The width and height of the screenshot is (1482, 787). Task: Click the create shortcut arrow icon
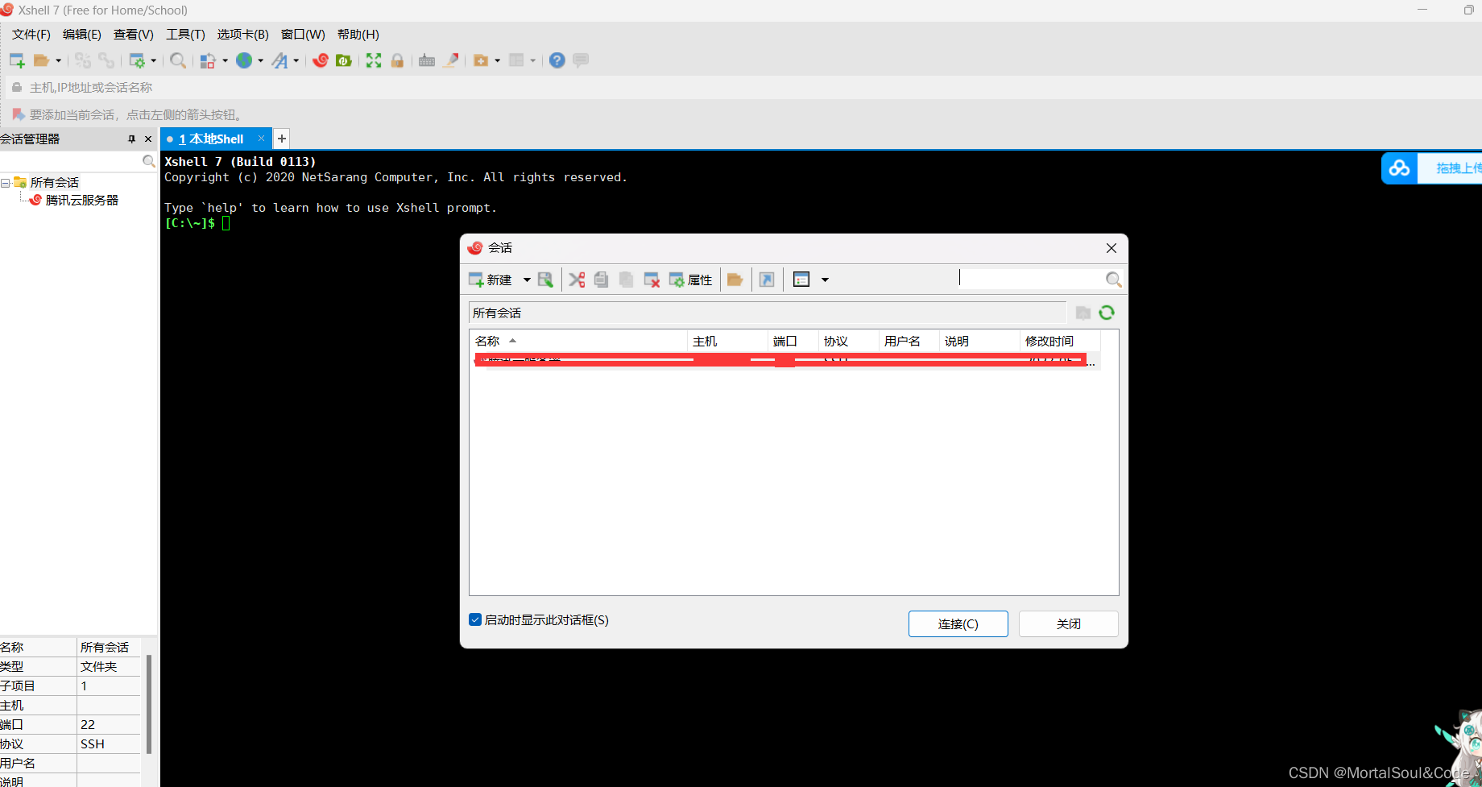[x=767, y=280]
